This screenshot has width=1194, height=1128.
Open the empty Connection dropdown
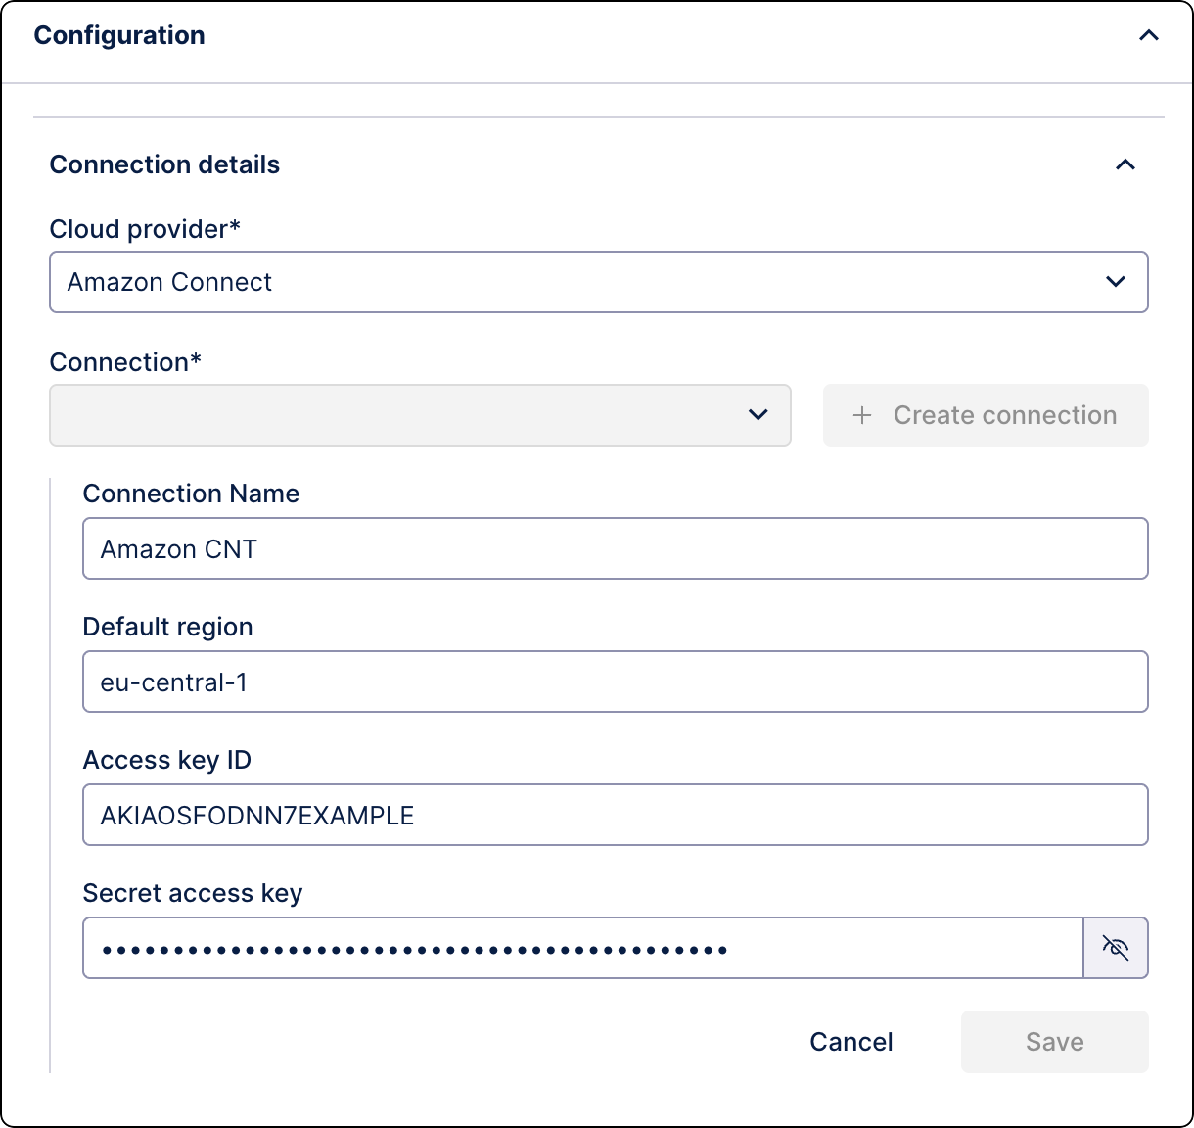pyautogui.click(x=419, y=415)
